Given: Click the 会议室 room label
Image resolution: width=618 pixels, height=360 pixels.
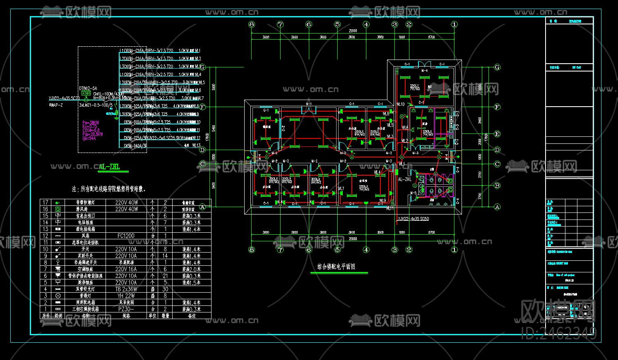Looking at the screenshot, I should (x=363, y=181).
